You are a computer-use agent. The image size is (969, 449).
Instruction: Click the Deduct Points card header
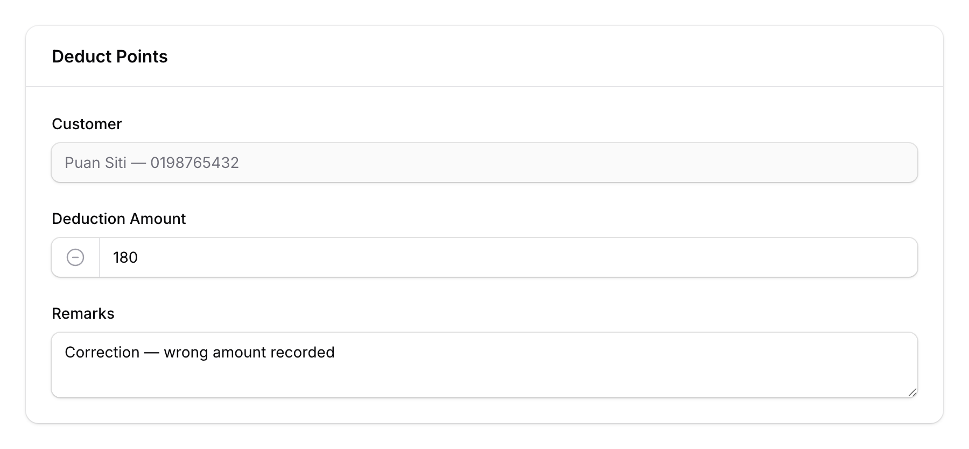[x=109, y=56]
